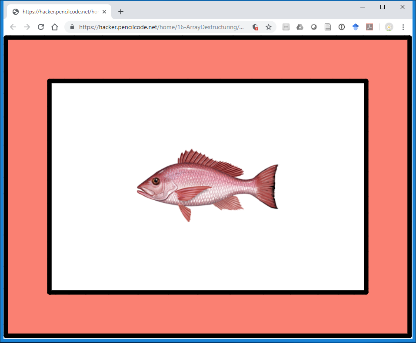Open the gray document extension icon
This screenshot has height=343, width=416.
click(x=328, y=27)
